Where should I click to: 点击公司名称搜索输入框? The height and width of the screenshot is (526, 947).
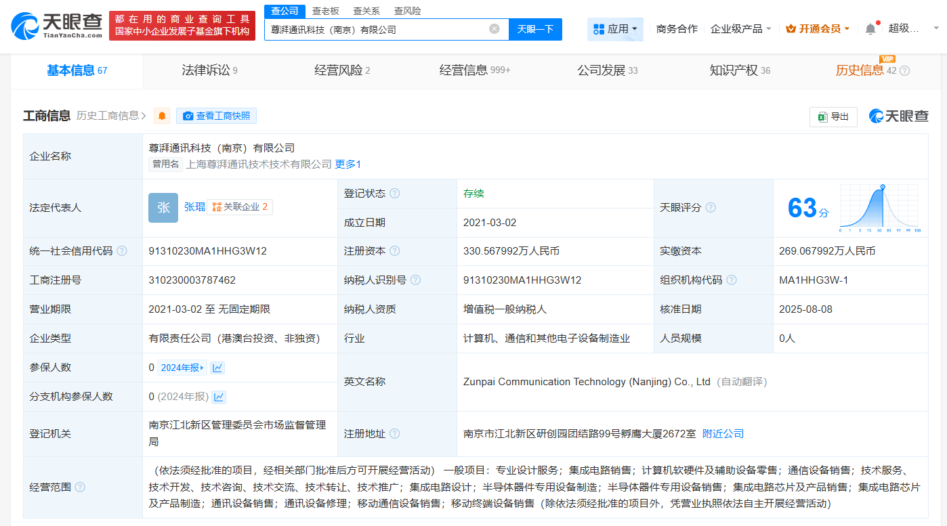(x=379, y=29)
